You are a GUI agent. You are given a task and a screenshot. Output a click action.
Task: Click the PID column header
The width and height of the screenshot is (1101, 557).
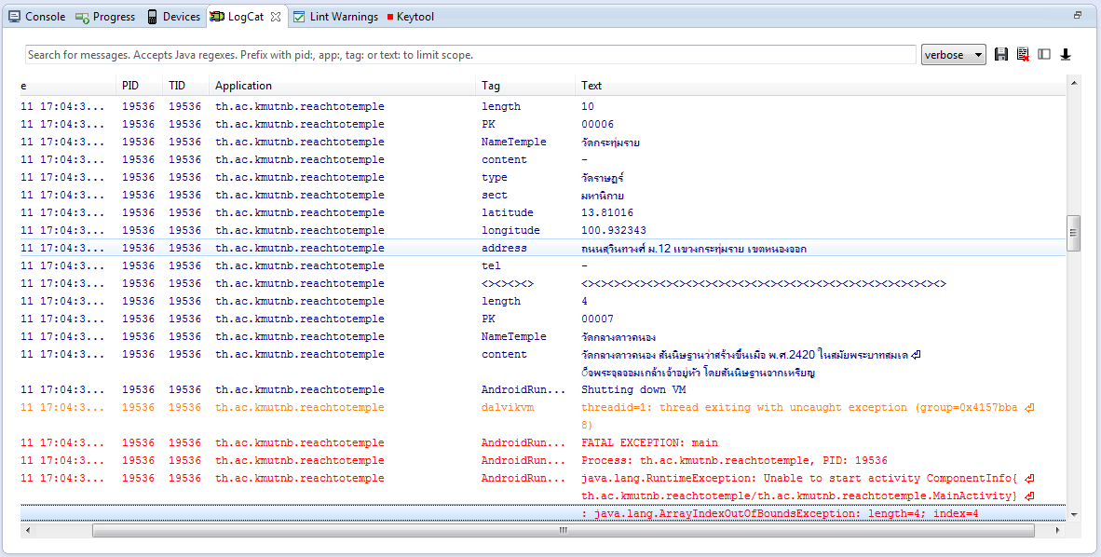(130, 86)
